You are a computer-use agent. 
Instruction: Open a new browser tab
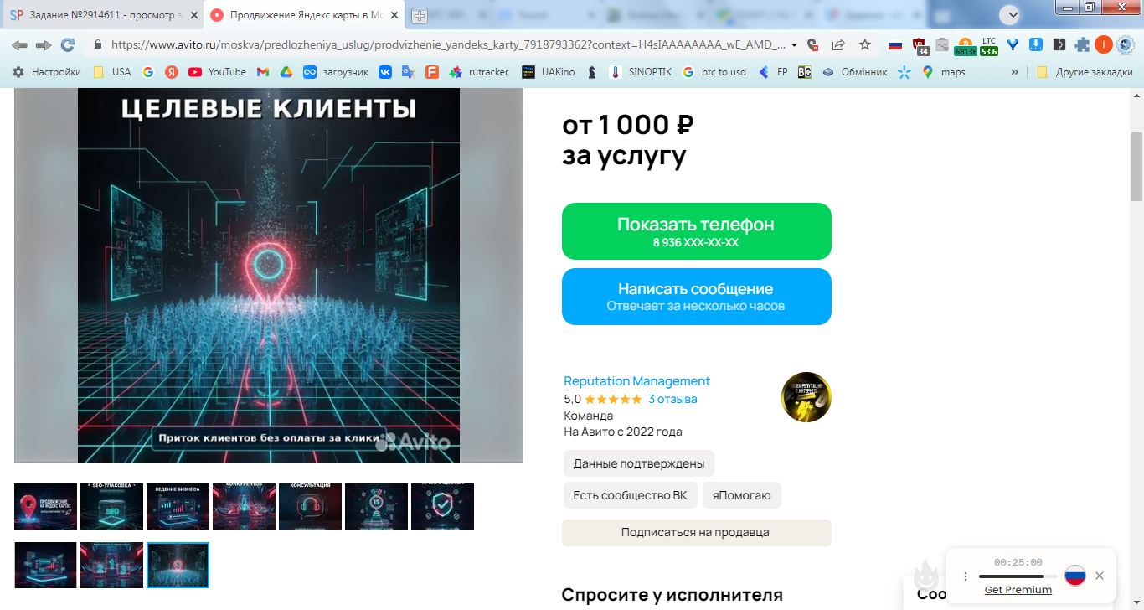(x=420, y=15)
